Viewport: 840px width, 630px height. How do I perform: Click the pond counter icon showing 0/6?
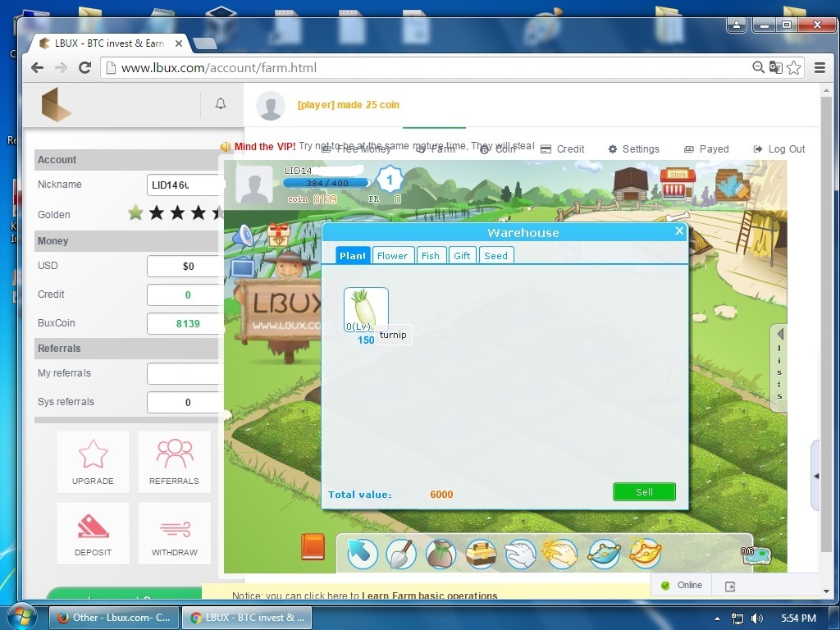[756, 555]
